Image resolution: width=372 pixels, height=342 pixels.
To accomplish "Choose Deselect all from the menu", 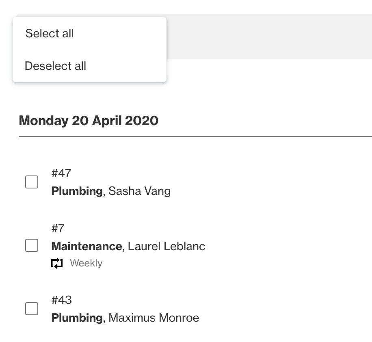I will (55, 66).
